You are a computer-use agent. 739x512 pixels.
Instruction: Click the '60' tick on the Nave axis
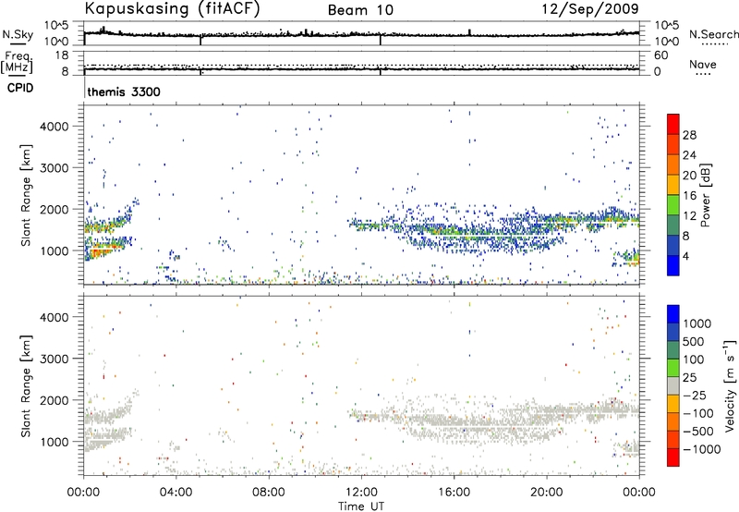pos(661,55)
